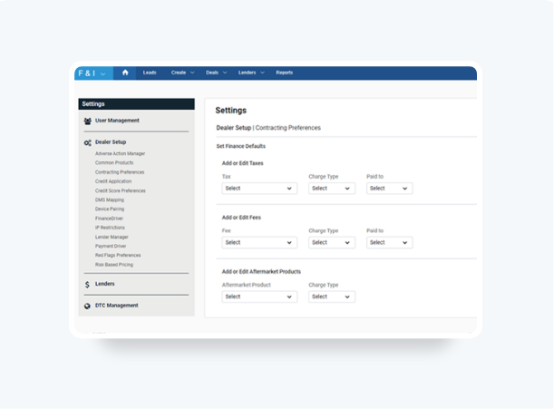Open the Tax Select dropdown
The height and width of the screenshot is (409, 554).
pos(259,189)
